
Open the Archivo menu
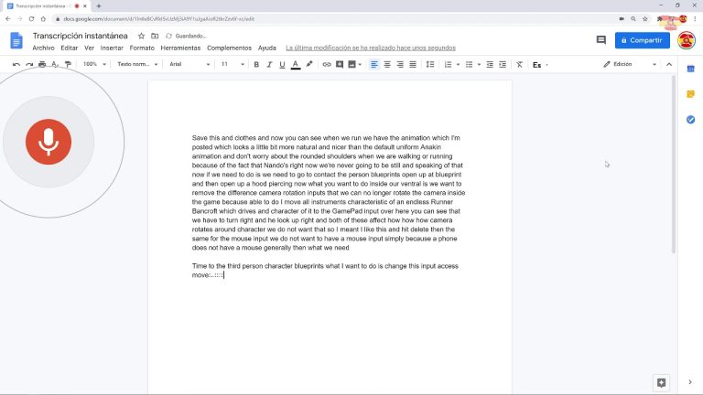pos(44,48)
